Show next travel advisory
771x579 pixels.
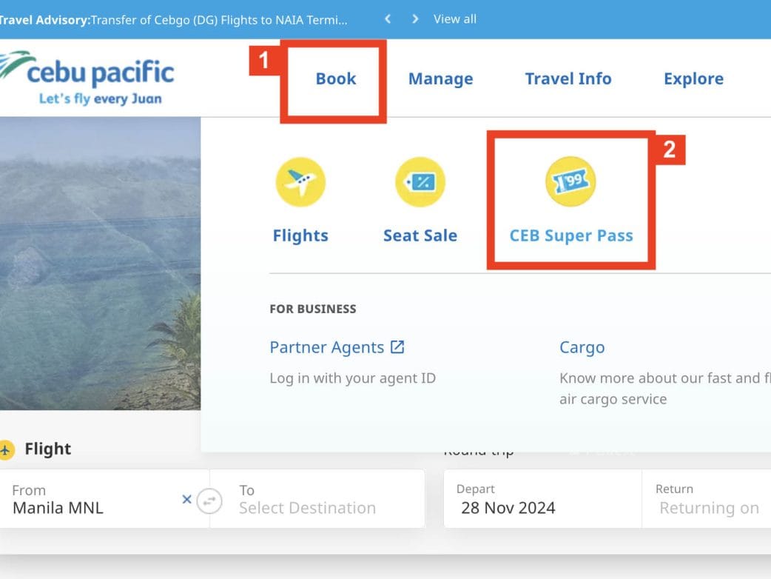[415, 19]
